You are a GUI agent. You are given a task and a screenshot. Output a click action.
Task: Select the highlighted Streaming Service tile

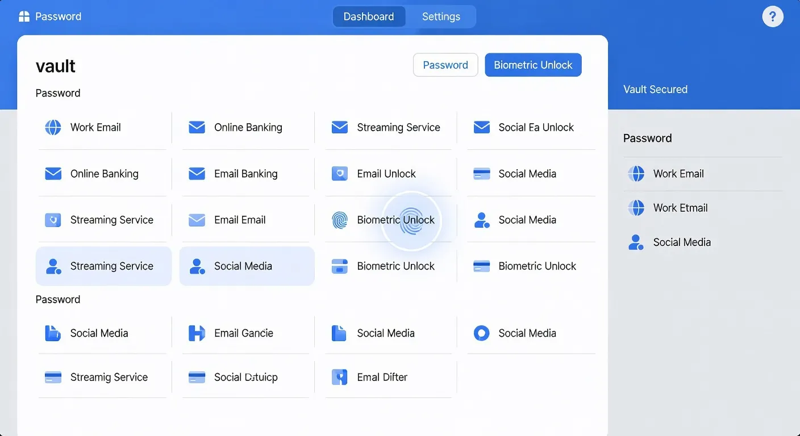tap(103, 266)
